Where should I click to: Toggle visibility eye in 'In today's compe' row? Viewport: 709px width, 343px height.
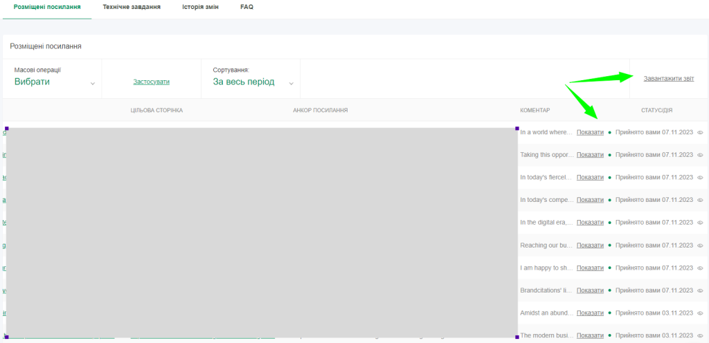click(x=700, y=200)
